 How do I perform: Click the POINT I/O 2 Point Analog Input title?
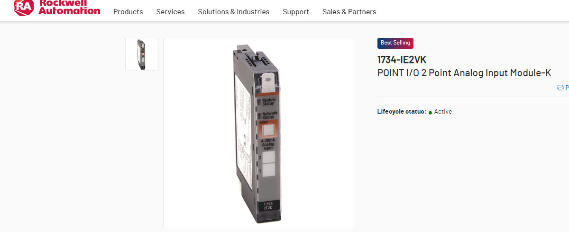[464, 73]
